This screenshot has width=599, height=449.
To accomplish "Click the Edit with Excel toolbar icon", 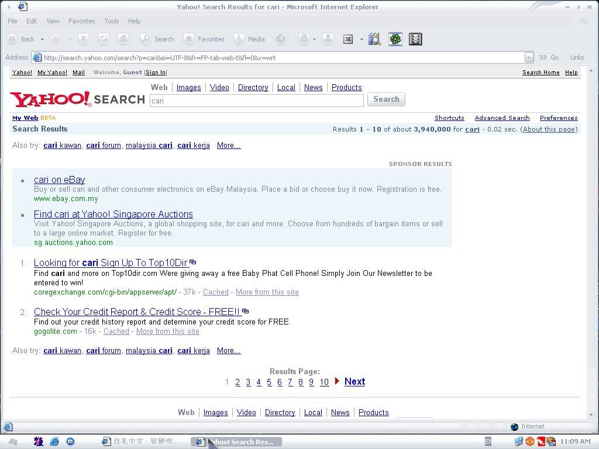I will coord(348,39).
